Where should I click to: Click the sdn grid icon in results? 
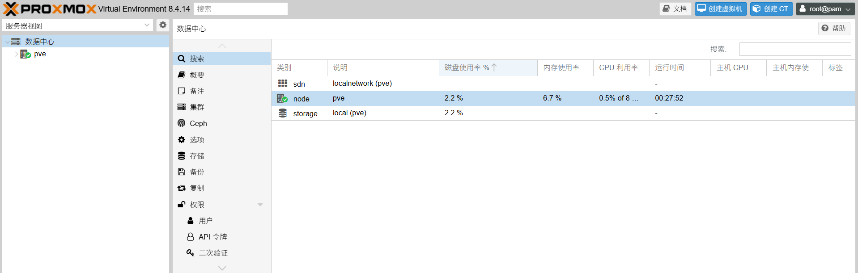pyautogui.click(x=283, y=84)
